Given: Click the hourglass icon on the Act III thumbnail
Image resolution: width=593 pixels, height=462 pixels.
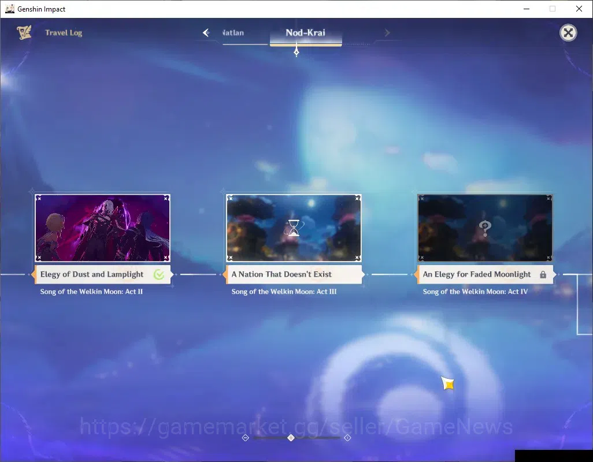Looking at the screenshot, I should click(294, 228).
